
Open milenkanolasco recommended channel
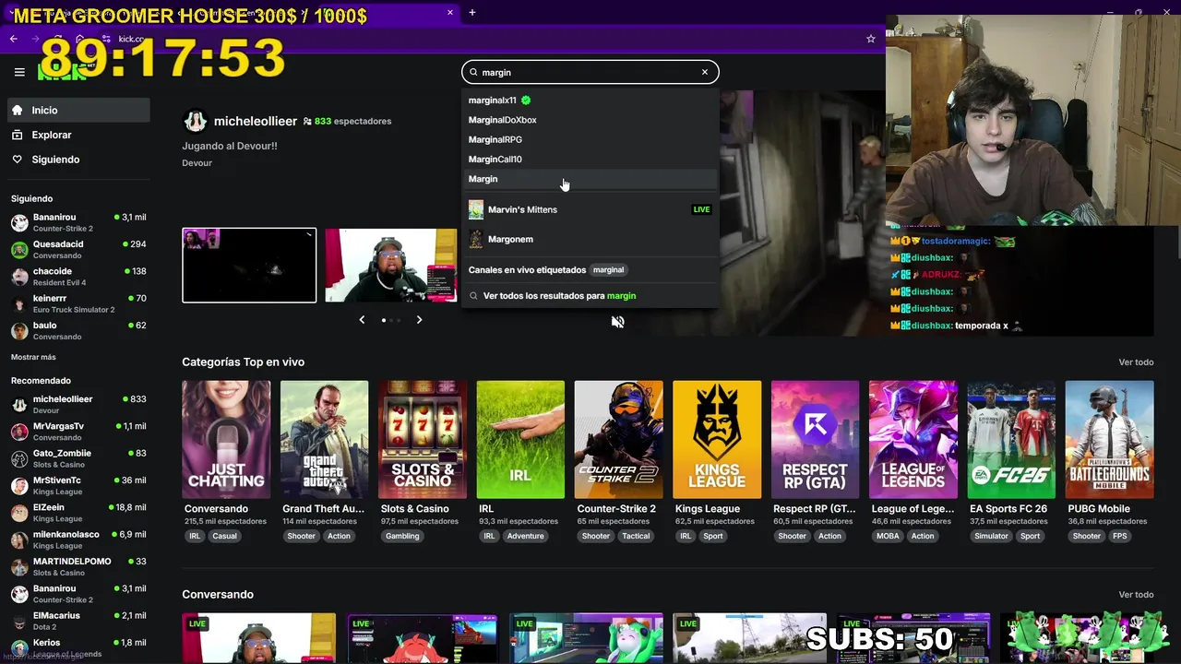pyautogui.click(x=78, y=539)
